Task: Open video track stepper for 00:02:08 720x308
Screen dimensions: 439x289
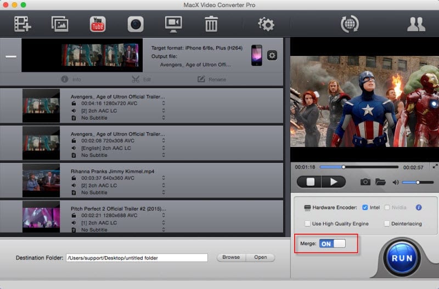Action: [x=164, y=140]
